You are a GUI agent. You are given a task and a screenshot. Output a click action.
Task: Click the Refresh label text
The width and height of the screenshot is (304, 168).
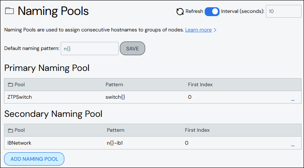click(x=194, y=11)
